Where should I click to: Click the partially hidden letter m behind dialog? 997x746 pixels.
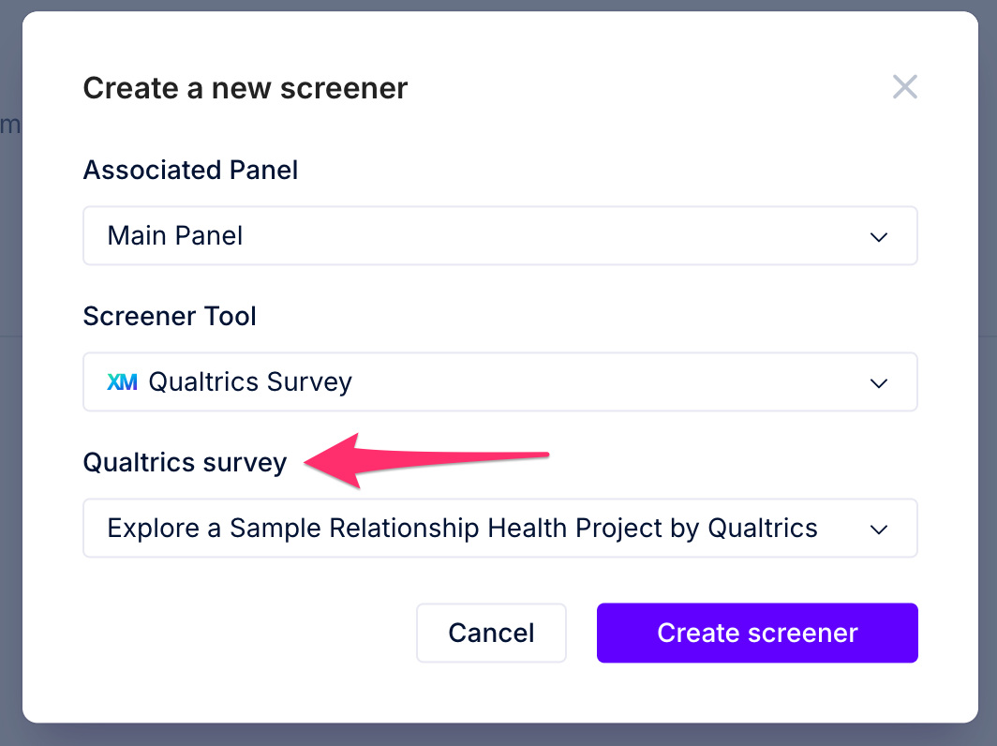[x=9, y=125]
